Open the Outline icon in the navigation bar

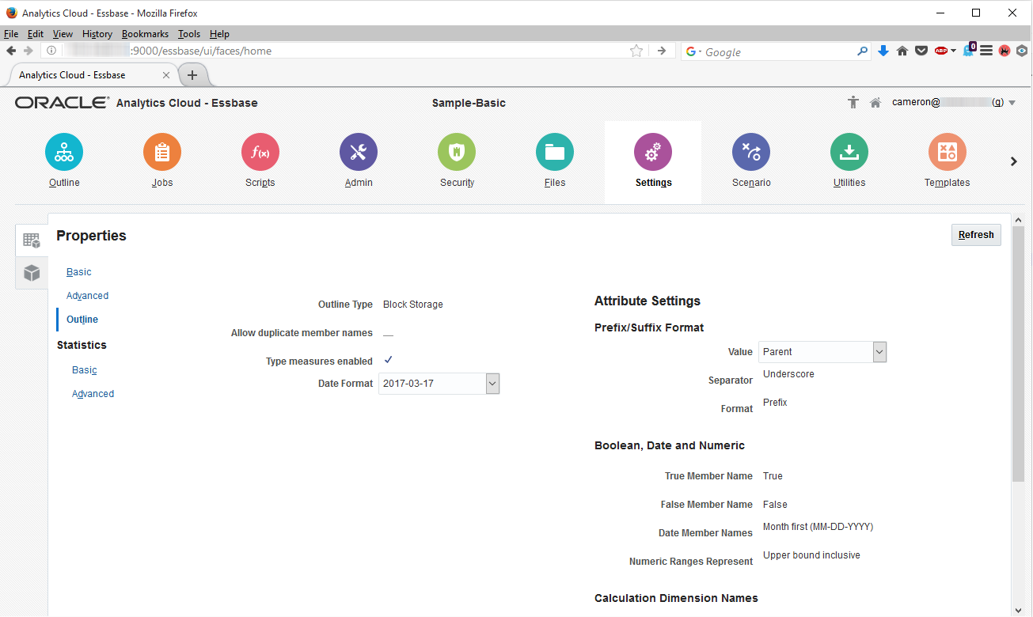pos(64,152)
